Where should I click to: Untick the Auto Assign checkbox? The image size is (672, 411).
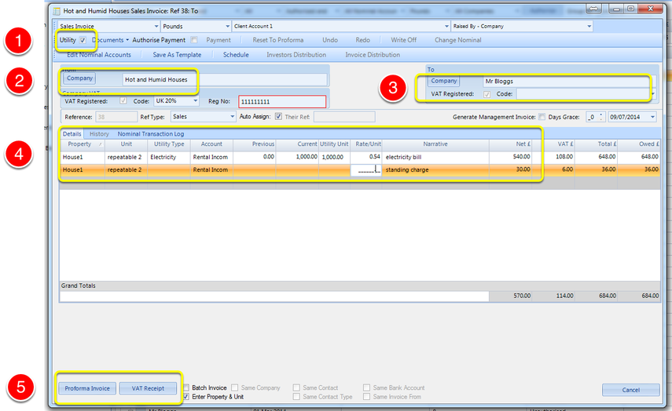(x=278, y=116)
